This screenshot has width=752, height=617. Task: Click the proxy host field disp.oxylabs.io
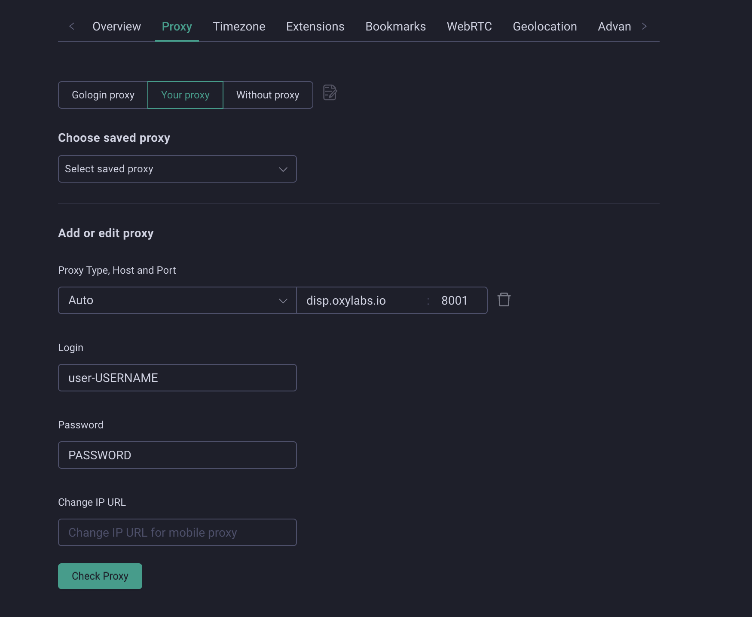coord(361,300)
